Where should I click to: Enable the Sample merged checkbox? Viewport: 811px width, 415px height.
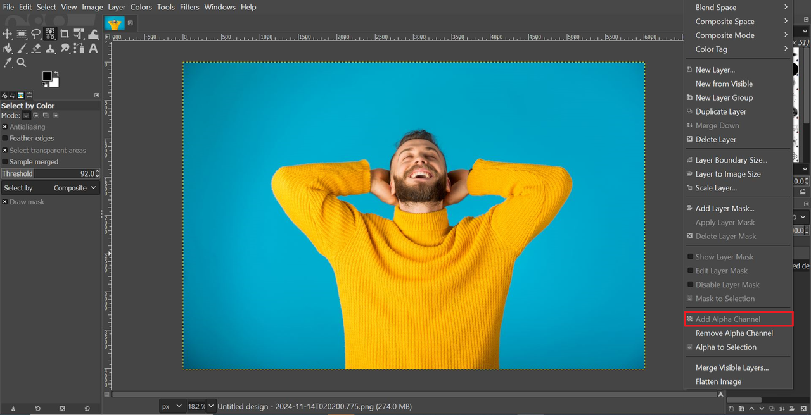5,162
